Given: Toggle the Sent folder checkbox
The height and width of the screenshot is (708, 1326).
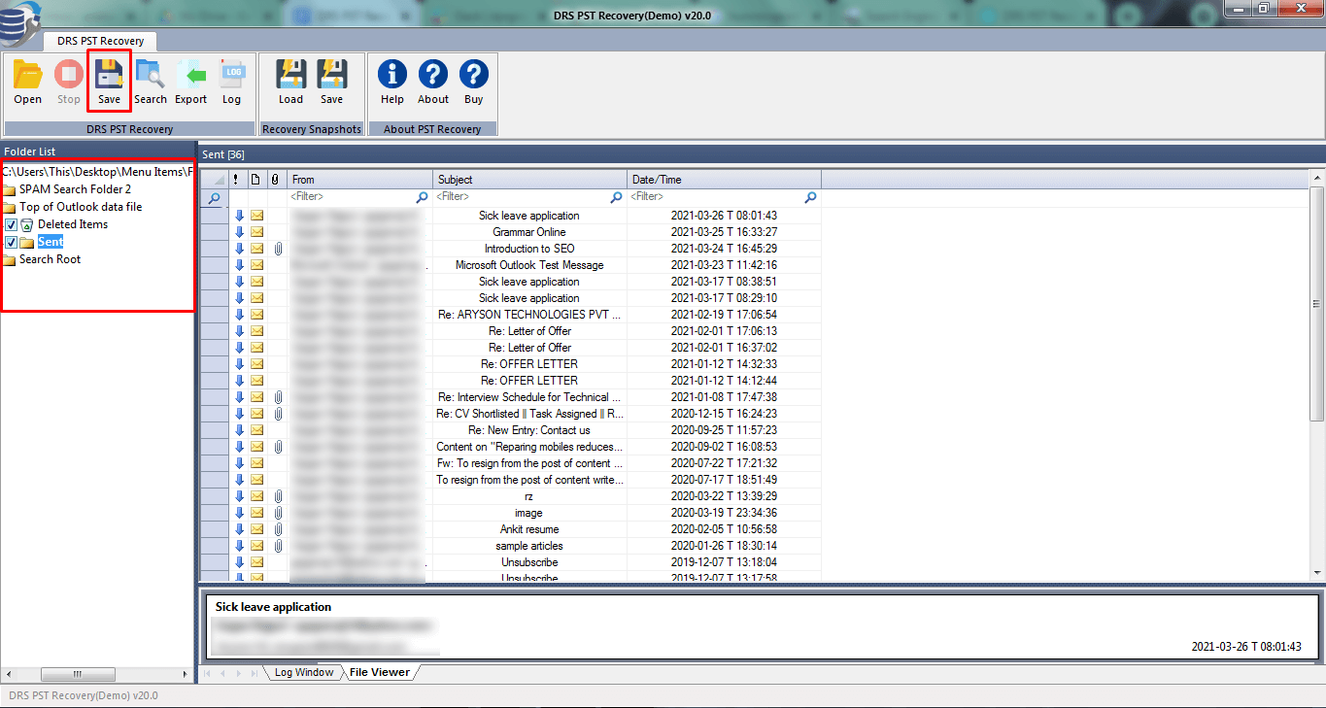Looking at the screenshot, I should click(x=11, y=242).
